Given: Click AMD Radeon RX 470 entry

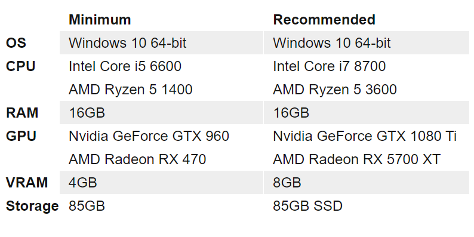Looking at the screenshot, I should click(x=137, y=159).
